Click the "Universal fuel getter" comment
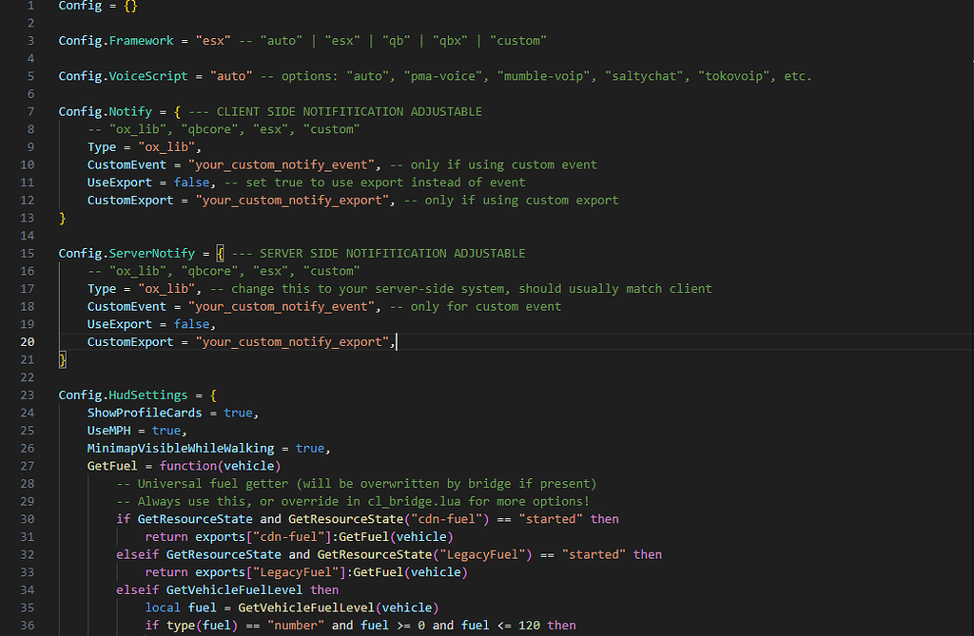Viewport: 974px width, 636px height. point(356,484)
